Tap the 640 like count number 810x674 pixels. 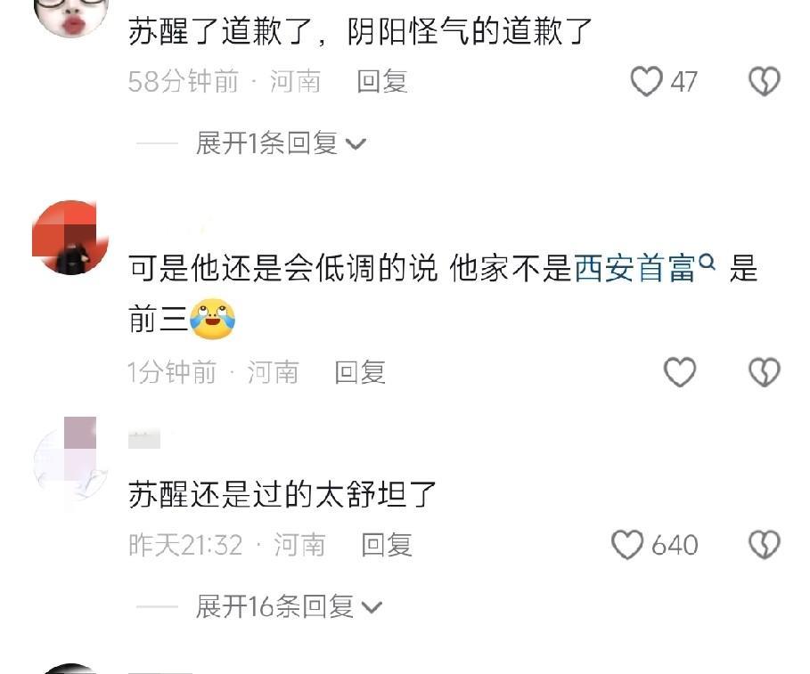(675, 545)
